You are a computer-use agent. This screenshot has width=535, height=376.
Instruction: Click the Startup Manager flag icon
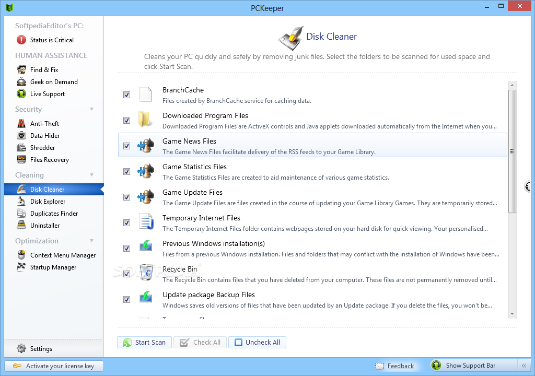pos(21,267)
